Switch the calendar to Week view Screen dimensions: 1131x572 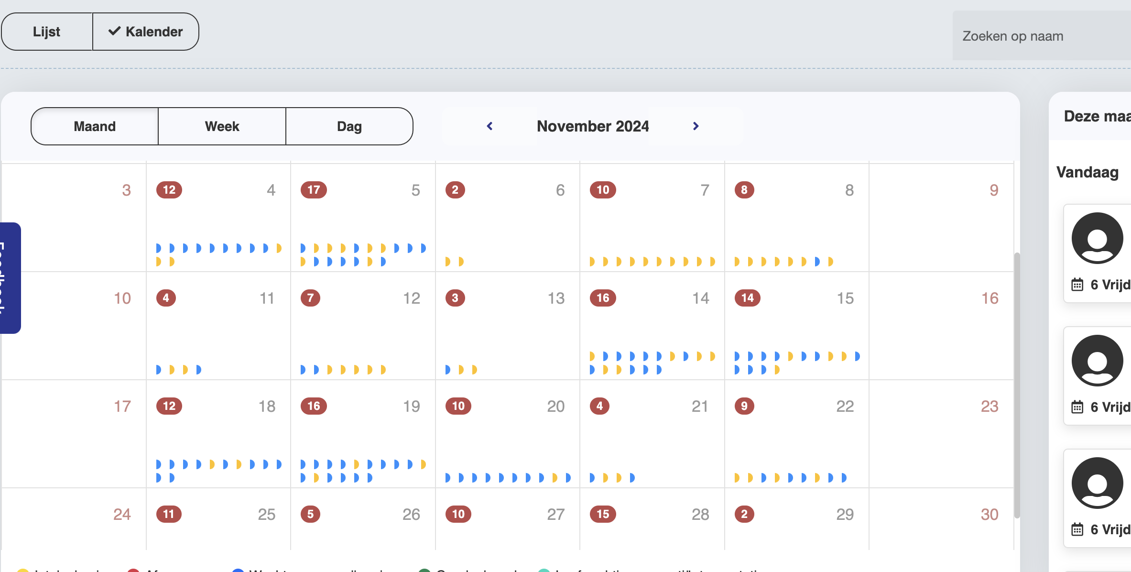(222, 126)
